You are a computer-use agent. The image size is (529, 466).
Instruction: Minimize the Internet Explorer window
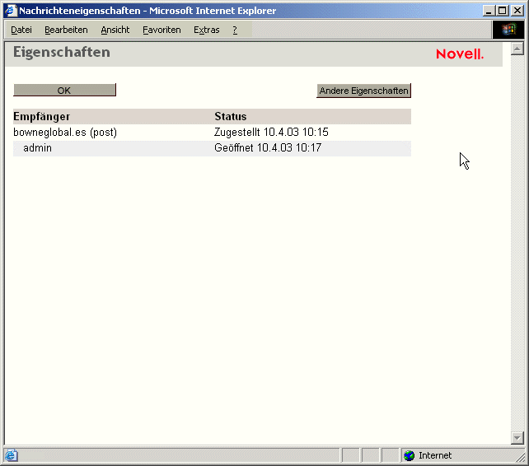[x=488, y=11]
